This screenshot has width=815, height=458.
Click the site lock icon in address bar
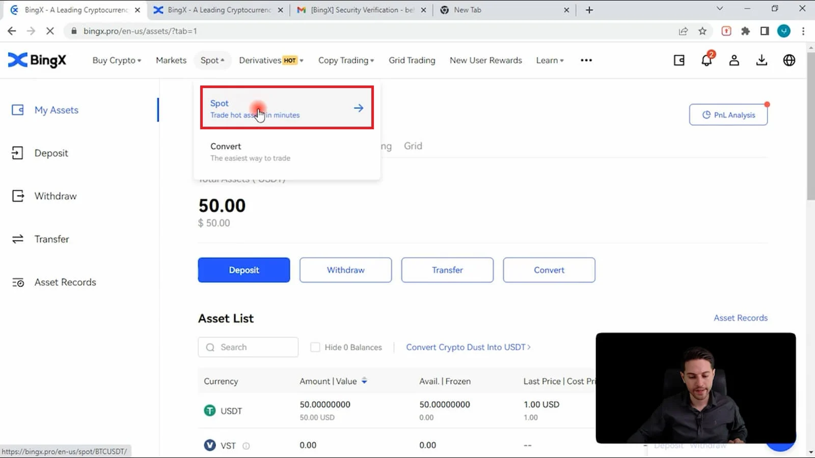[x=74, y=31]
